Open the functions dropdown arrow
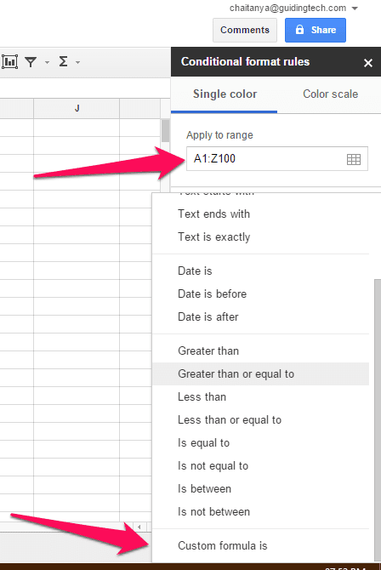Viewport: 381px width, 570px height. 77,62
